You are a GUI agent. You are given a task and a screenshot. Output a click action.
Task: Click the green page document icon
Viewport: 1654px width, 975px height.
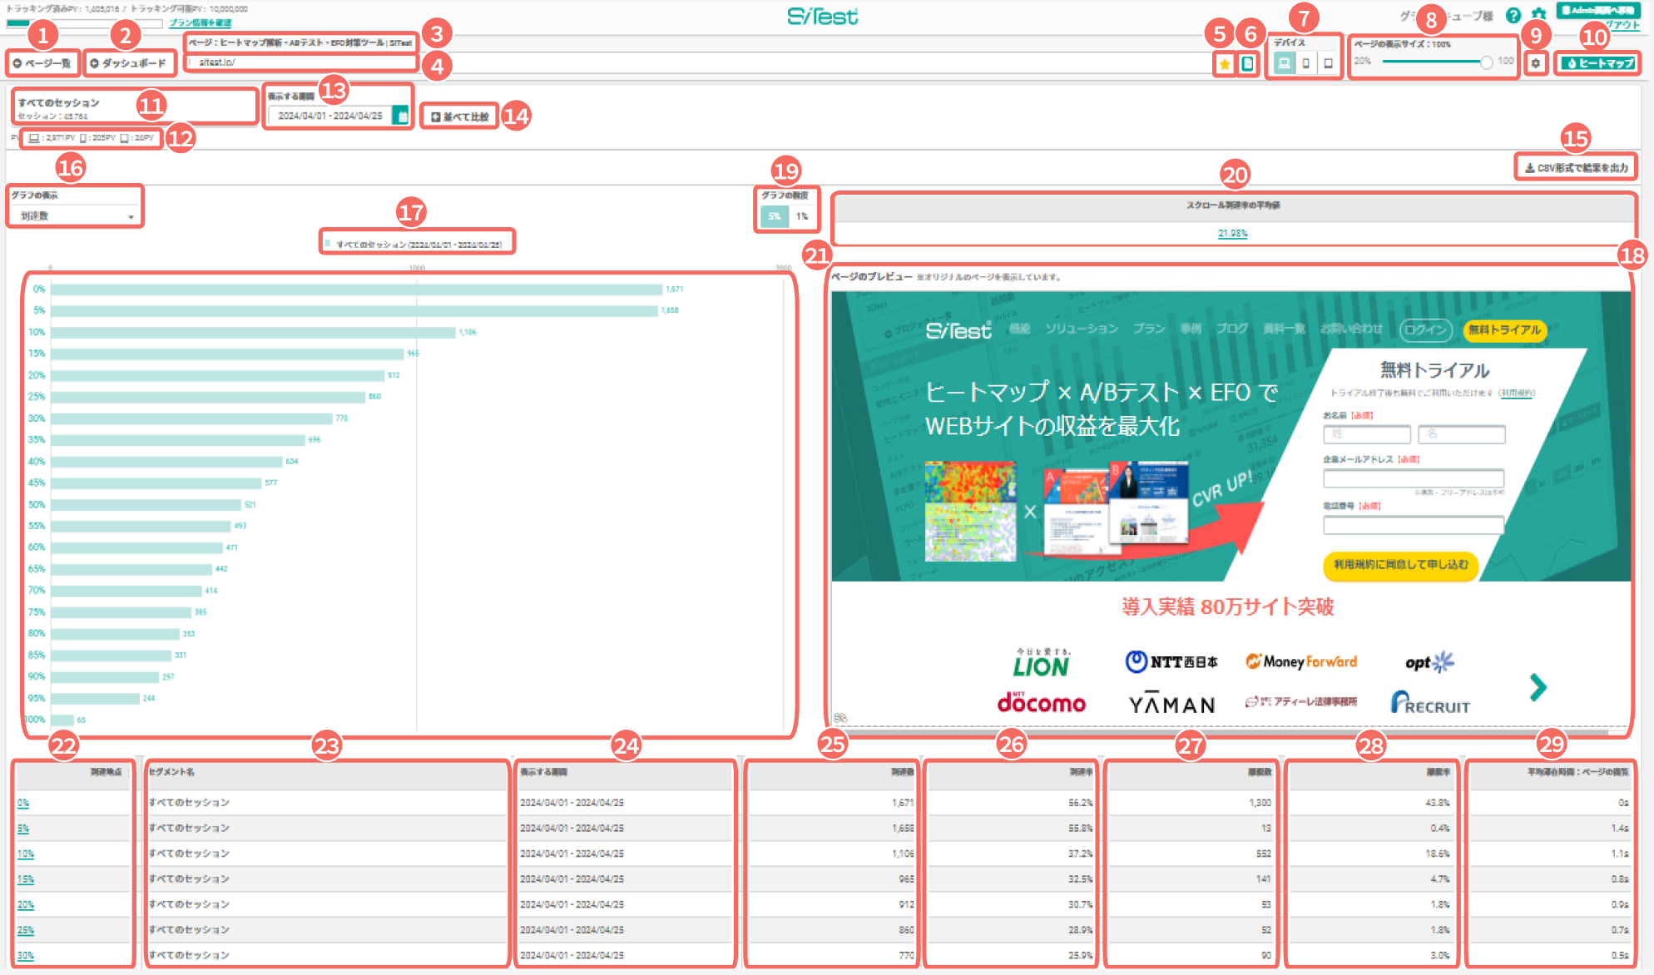click(x=1247, y=64)
